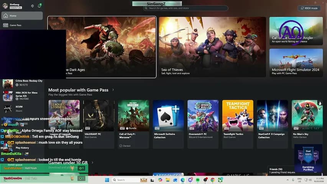Open the League of Legends game card
This screenshot has height=184, width=327.
pyautogui.click(x=64, y=124)
